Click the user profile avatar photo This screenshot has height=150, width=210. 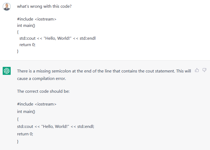[x=7, y=7]
